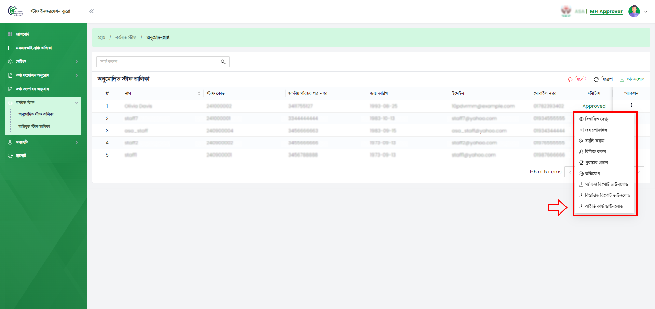Go to কর্মরত স্টাফ breadcrumb link
This screenshot has width=655, height=309.
126,38
